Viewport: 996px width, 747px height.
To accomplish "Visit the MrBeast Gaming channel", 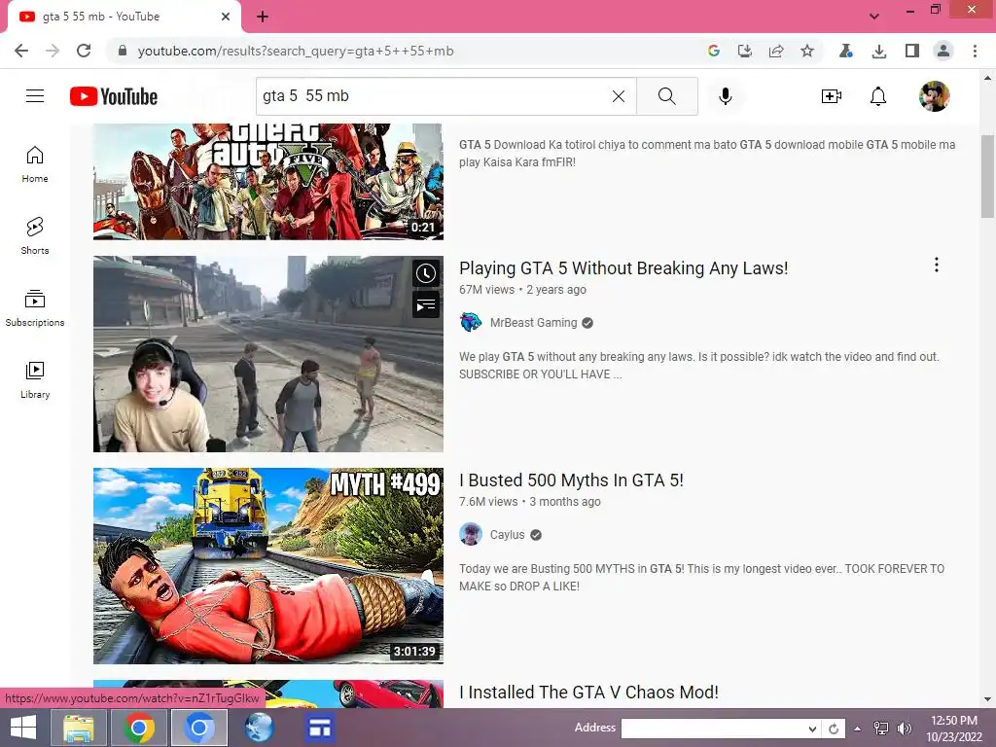I will pos(534,323).
